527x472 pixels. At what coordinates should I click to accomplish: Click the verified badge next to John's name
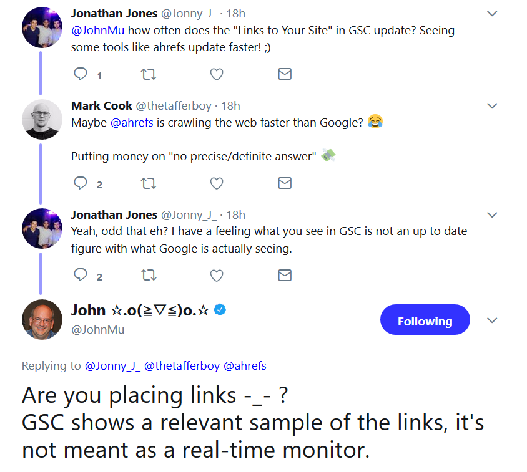coord(219,309)
